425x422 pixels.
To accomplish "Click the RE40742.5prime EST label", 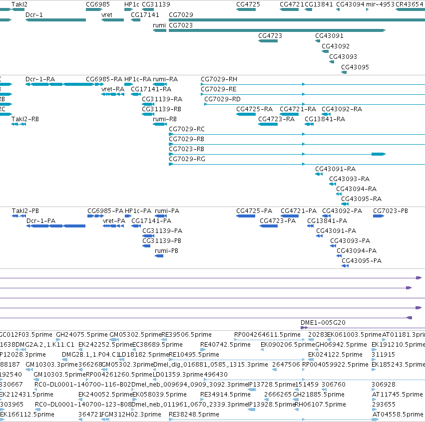I will [x=225, y=345].
